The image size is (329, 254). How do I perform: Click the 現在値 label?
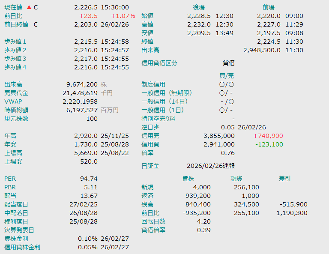point(13,7)
